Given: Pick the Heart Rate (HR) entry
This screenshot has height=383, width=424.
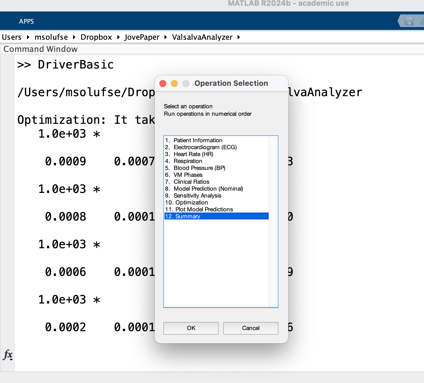Looking at the screenshot, I should pyautogui.click(x=193, y=154).
